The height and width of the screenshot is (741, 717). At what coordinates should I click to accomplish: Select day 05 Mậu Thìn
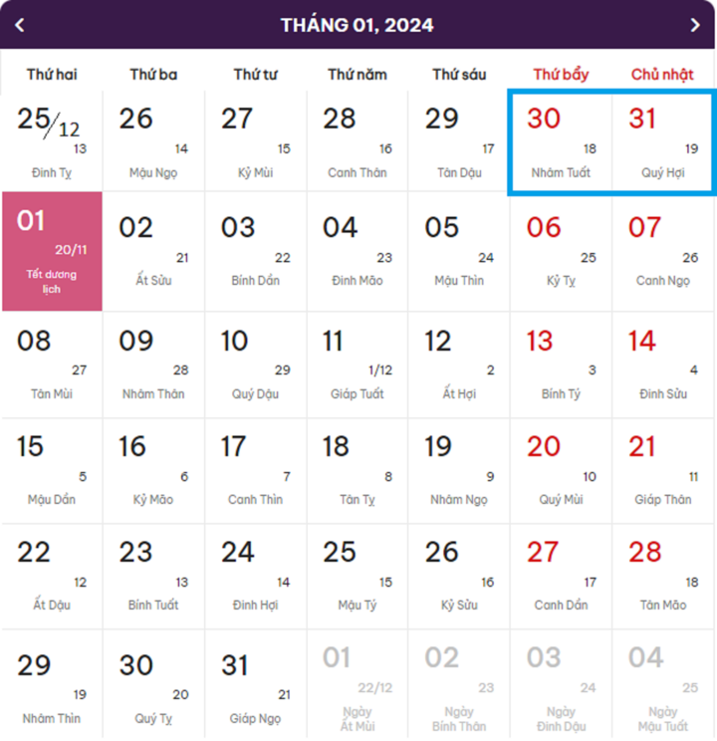point(459,252)
